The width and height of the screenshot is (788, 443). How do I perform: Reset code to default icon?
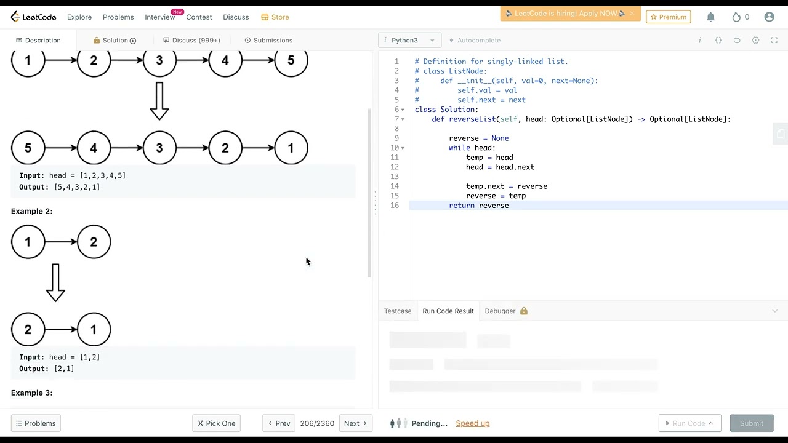pos(737,41)
